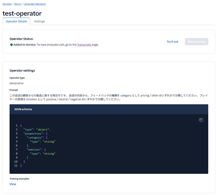Open the Transcripts page link
Viewport: 218px width, 195px height.
(x=84, y=45)
